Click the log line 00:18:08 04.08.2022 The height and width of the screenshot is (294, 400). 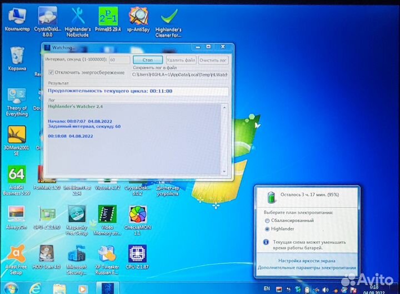tap(71, 136)
